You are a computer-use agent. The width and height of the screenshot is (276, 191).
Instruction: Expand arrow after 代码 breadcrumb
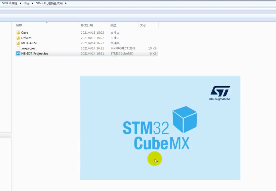[x=33, y=3]
